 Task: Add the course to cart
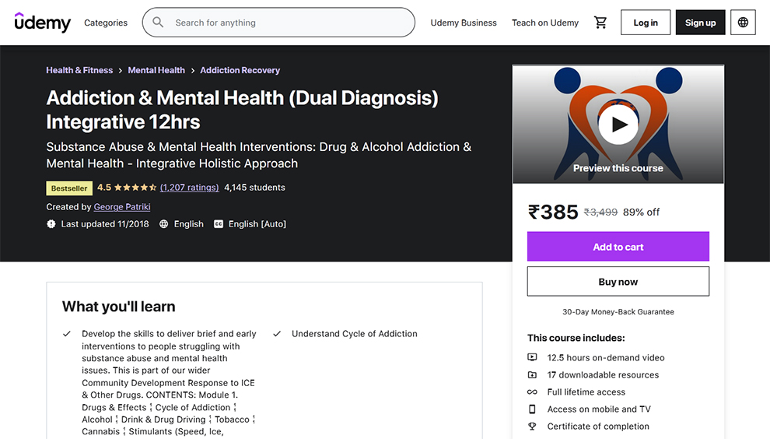[618, 247]
